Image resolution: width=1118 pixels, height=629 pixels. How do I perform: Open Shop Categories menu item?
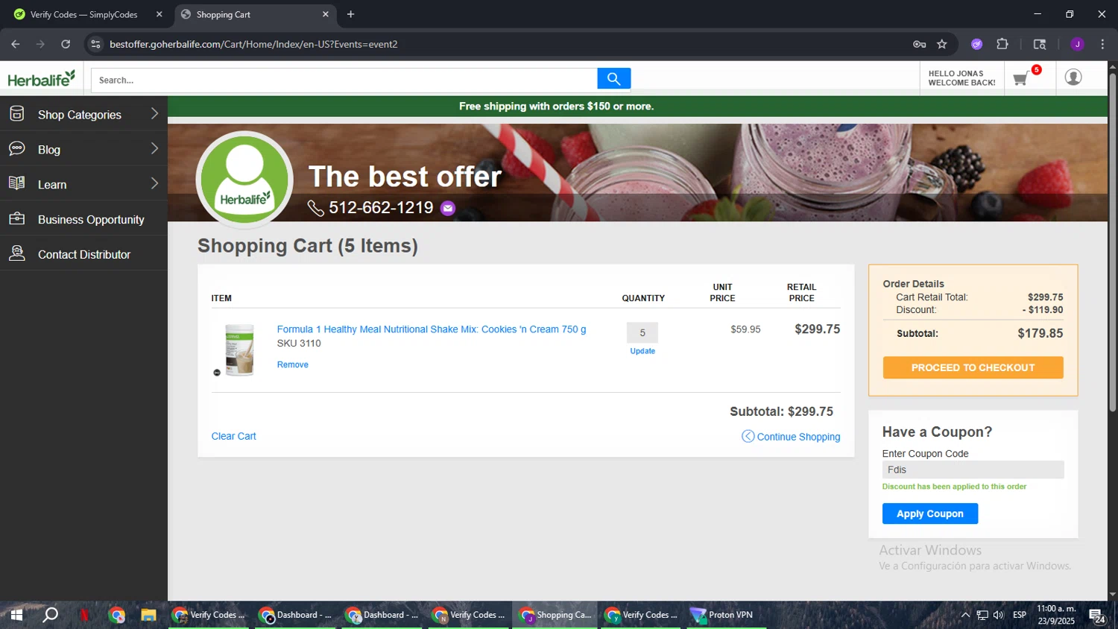[x=83, y=114]
